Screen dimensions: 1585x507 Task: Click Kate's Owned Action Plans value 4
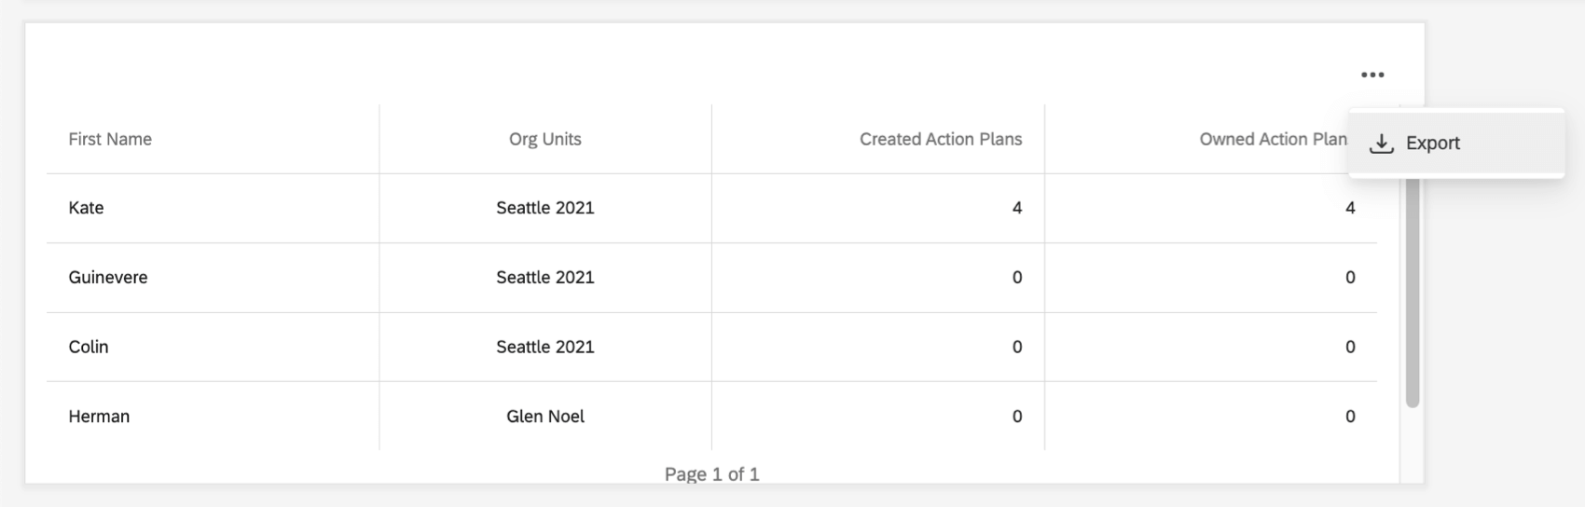(x=1350, y=208)
